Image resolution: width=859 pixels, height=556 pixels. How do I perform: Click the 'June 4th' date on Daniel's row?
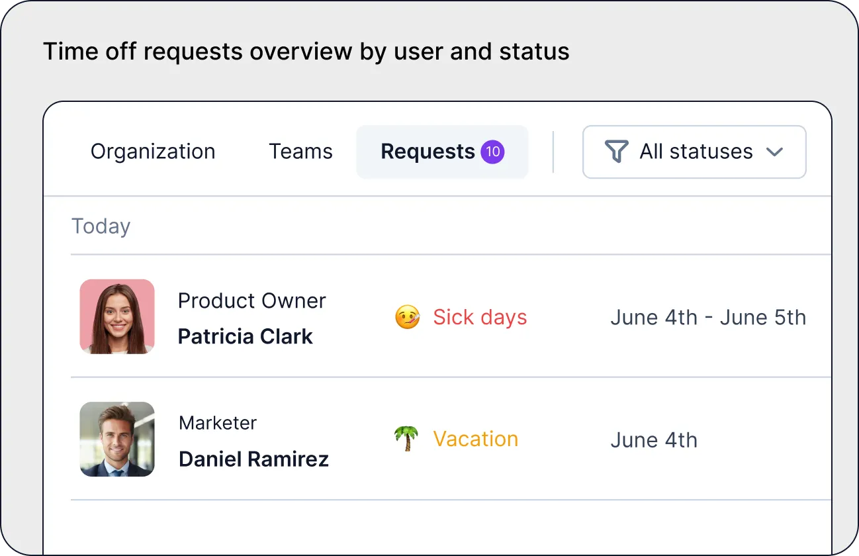654,440
